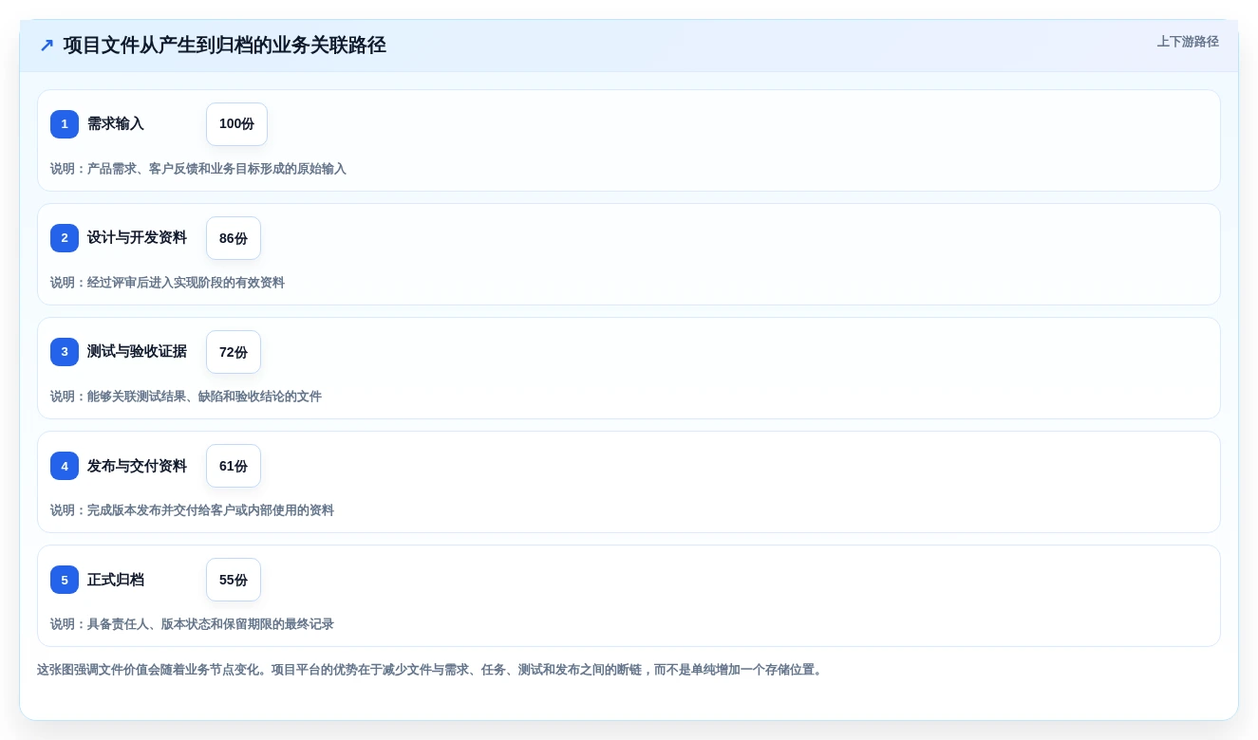Click the footer note starting 这张图强调文件价值

pos(432,670)
